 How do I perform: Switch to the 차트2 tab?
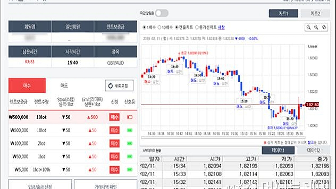pyautogui.click(x=315, y=13)
